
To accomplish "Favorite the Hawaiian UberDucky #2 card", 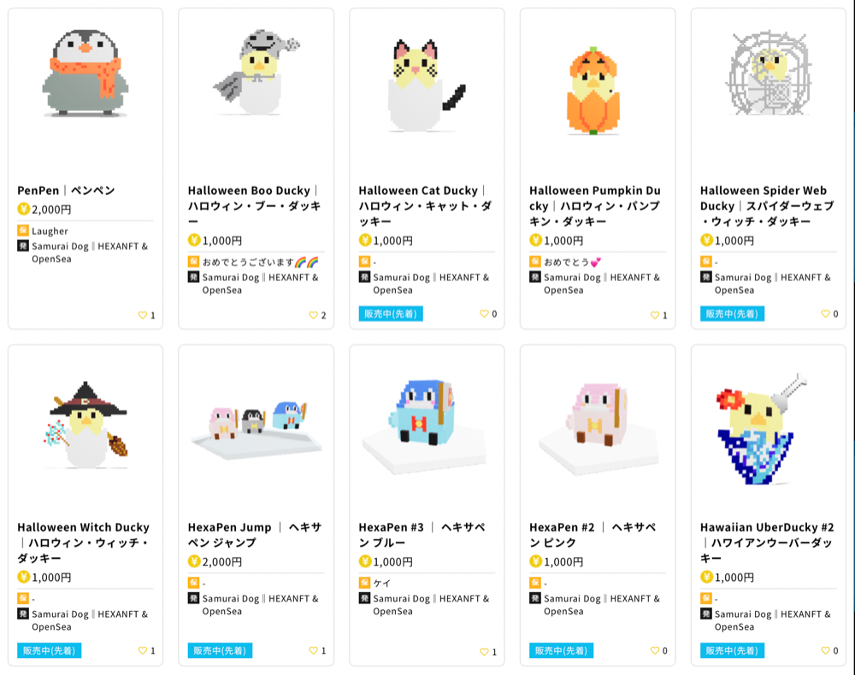I will pyautogui.click(x=826, y=650).
